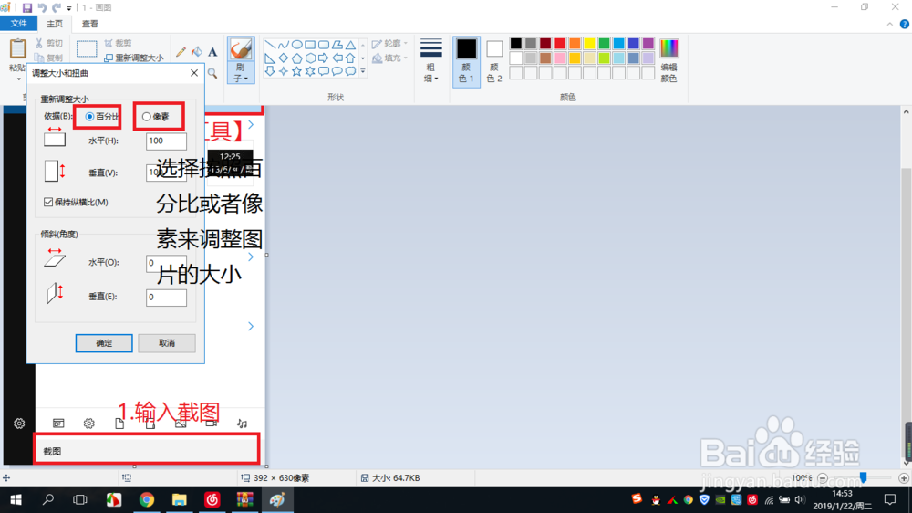This screenshot has height=513, width=912.
Task: Pick the yellow color swatch
Action: (589, 44)
